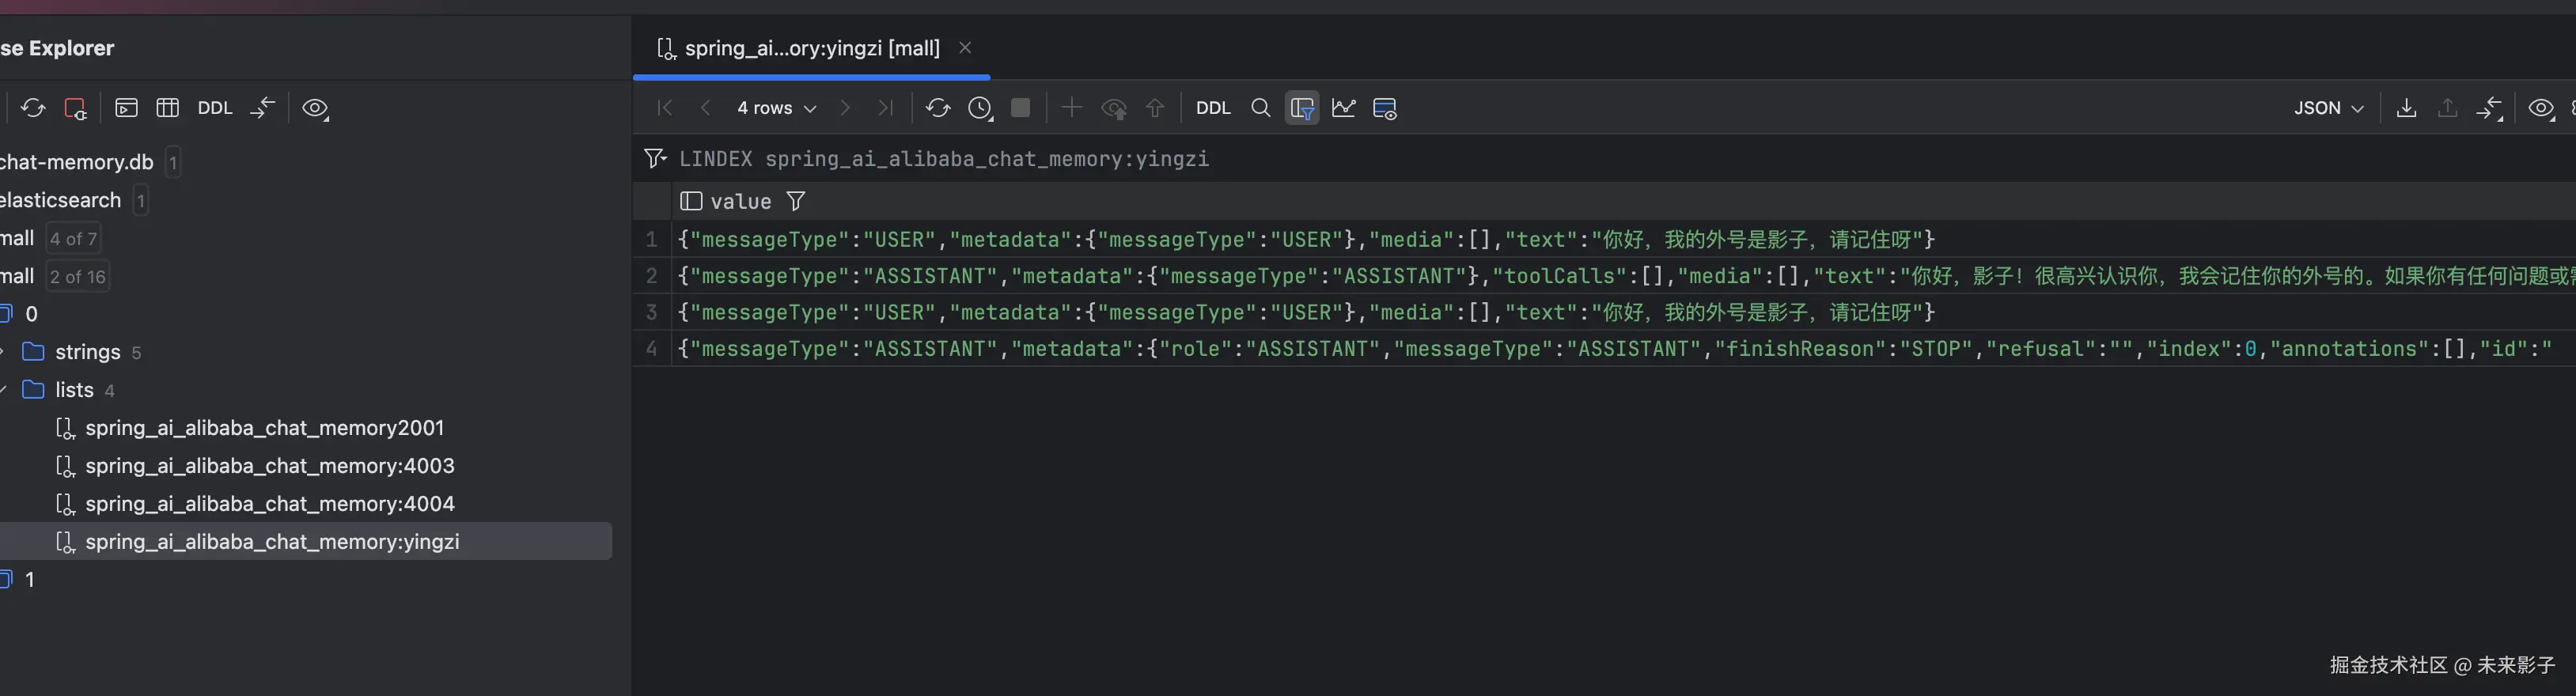Select chat-memory.db data source
This screenshot has height=696, width=2576.
[76, 162]
